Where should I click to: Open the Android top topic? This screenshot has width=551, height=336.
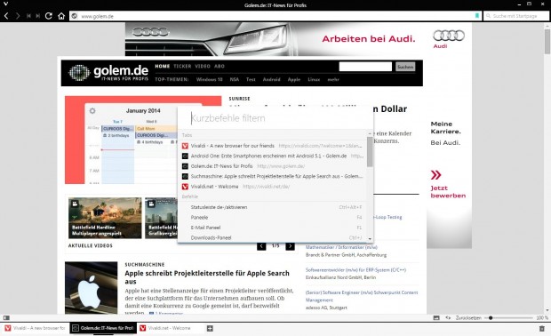pyautogui.click(x=272, y=79)
